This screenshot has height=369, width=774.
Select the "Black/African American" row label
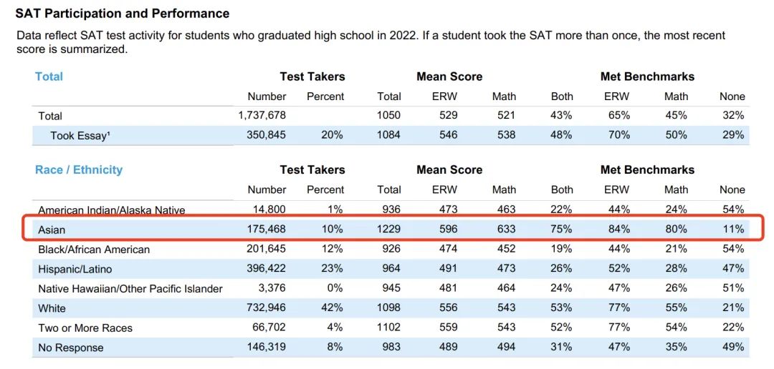pos(94,250)
